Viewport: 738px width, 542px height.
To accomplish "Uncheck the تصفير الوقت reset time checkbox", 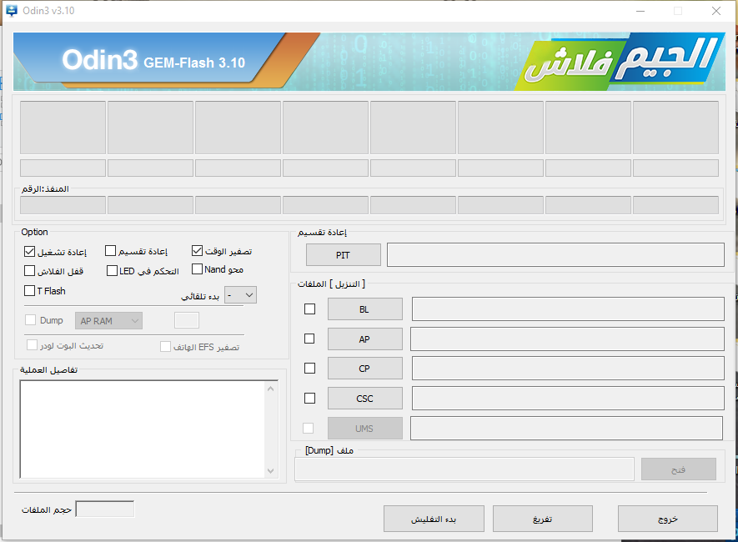I will tap(197, 251).
